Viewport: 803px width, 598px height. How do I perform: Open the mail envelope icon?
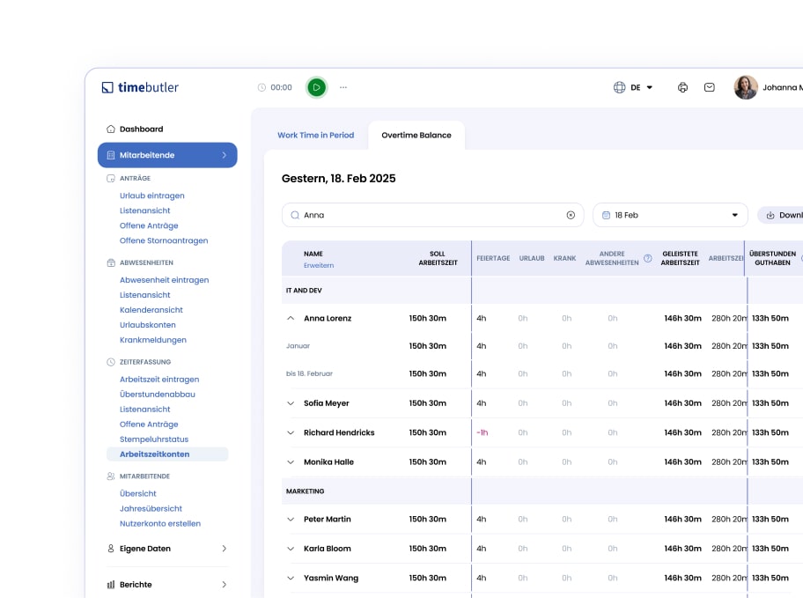[x=709, y=87]
